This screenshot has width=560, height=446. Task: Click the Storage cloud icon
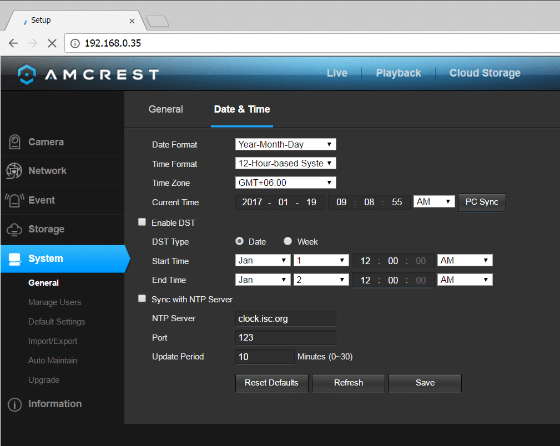point(14,229)
